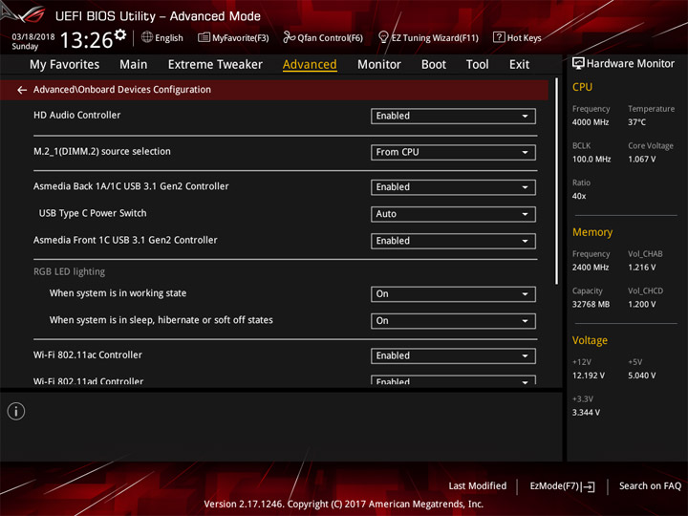The height and width of the screenshot is (516, 688).
Task: Click English language selector
Action: [x=169, y=38]
